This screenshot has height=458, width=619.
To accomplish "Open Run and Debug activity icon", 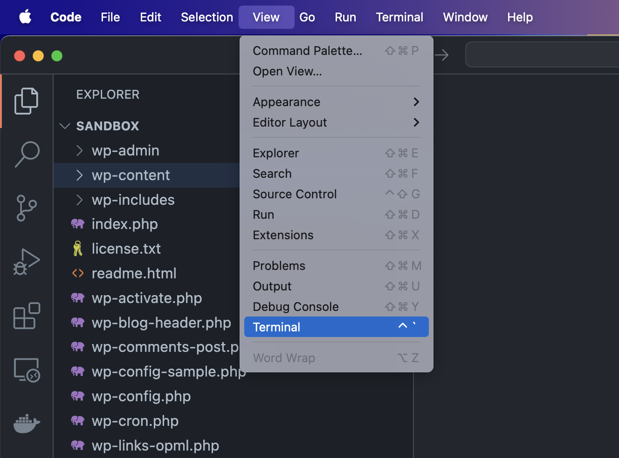I will tap(27, 262).
